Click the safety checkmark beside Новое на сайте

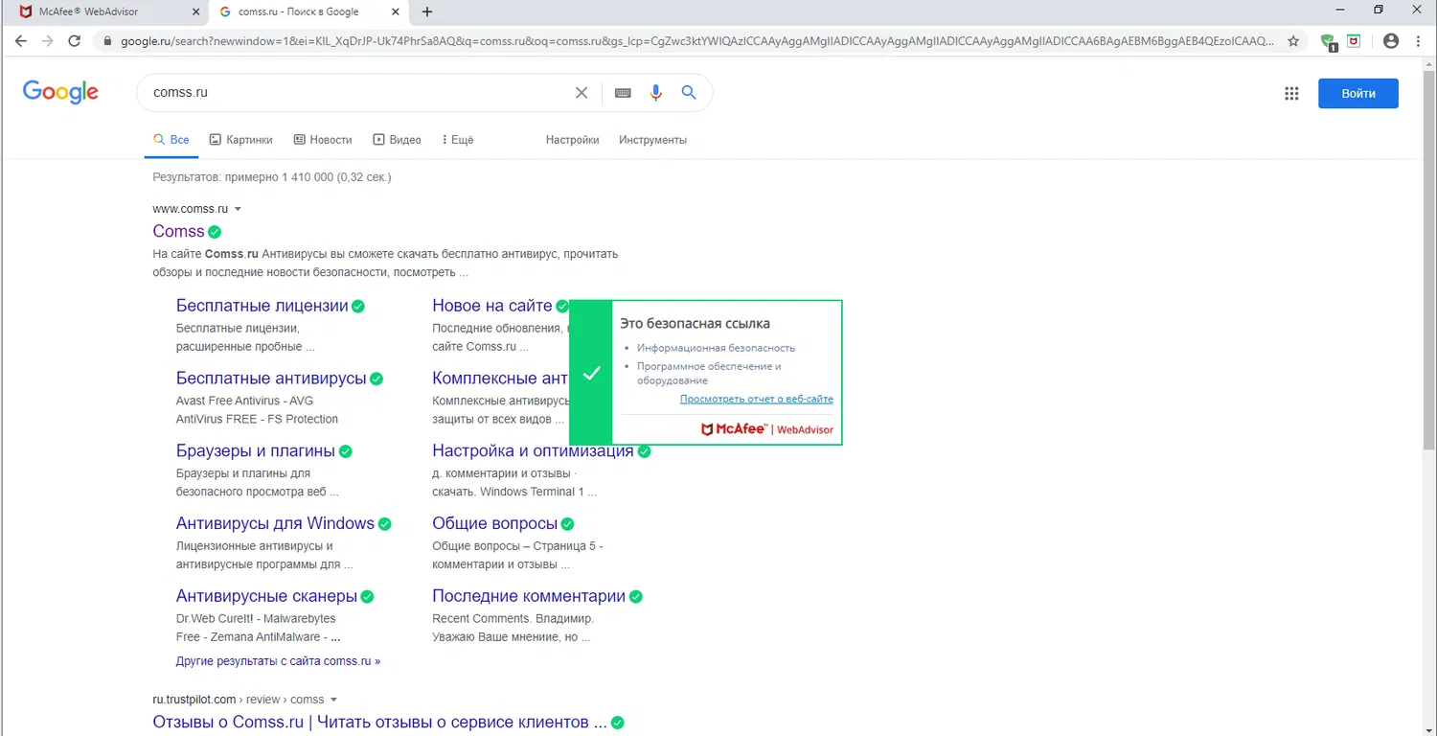[562, 307]
